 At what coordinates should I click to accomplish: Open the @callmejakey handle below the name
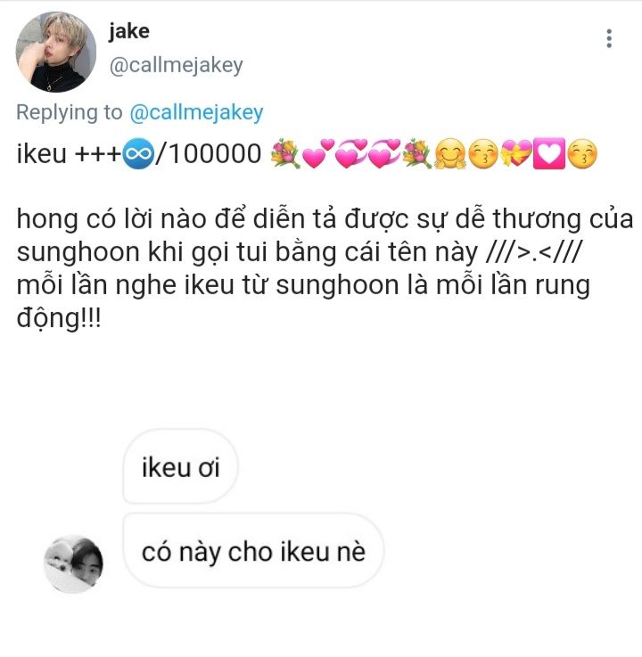(x=176, y=65)
